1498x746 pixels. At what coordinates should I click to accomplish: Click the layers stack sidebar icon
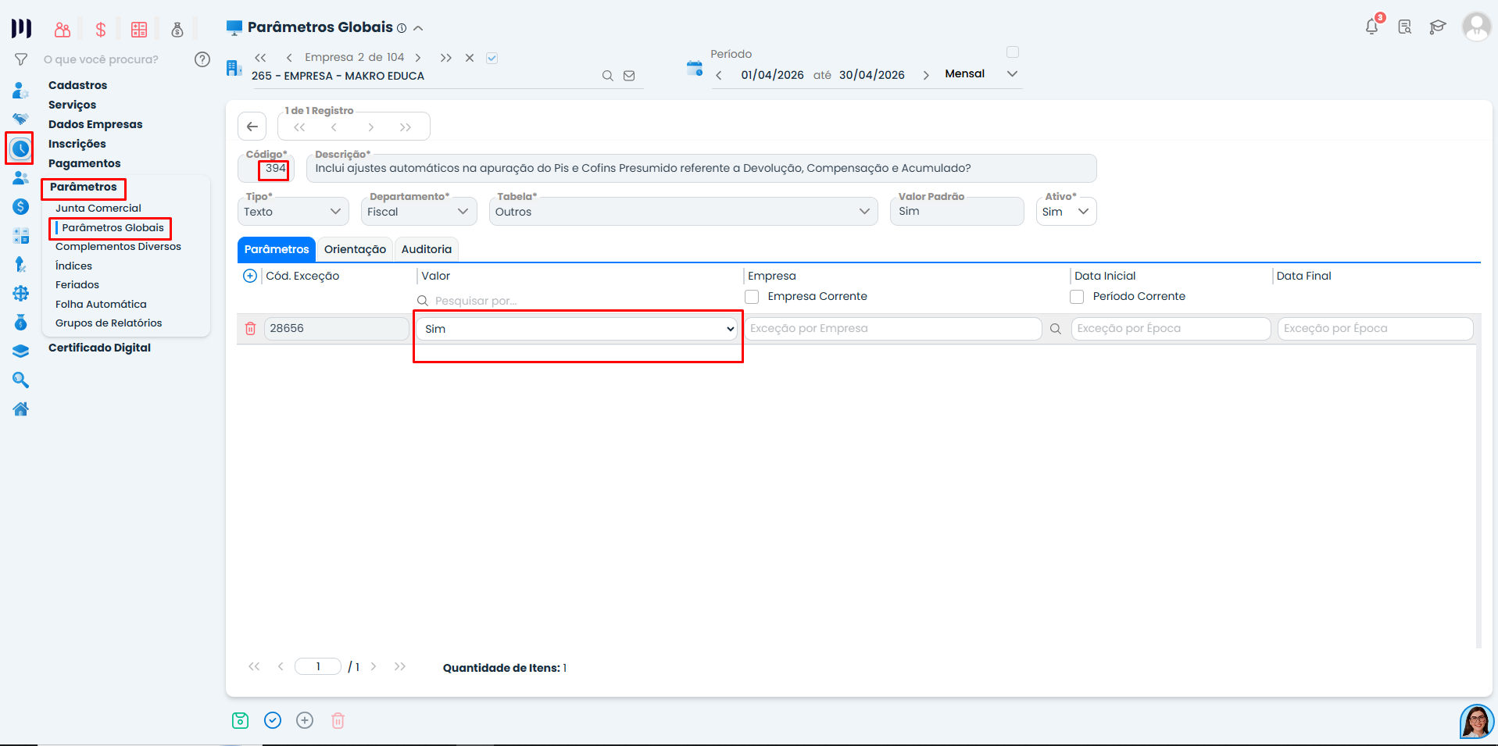21,352
